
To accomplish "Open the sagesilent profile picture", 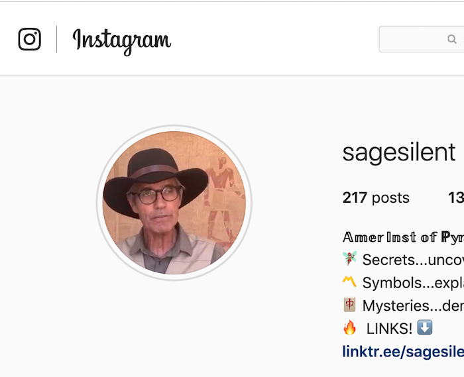I will coord(174,203).
